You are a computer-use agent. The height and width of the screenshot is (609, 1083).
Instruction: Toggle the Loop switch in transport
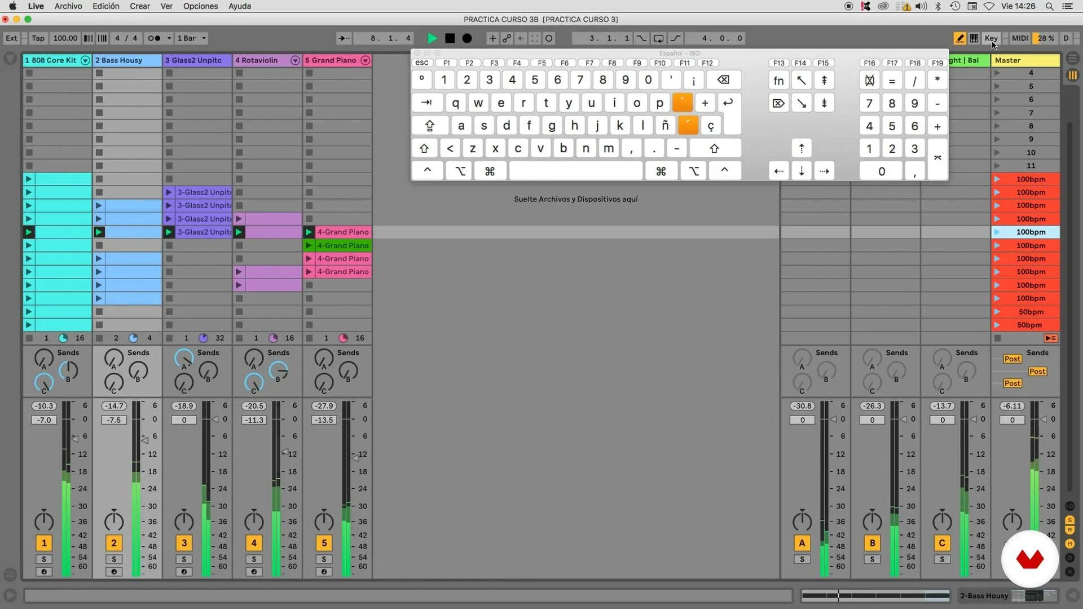(658, 38)
